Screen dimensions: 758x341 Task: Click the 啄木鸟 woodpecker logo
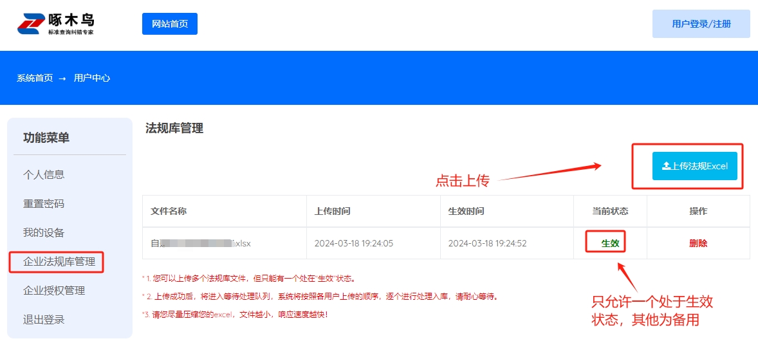click(x=56, y=24)
